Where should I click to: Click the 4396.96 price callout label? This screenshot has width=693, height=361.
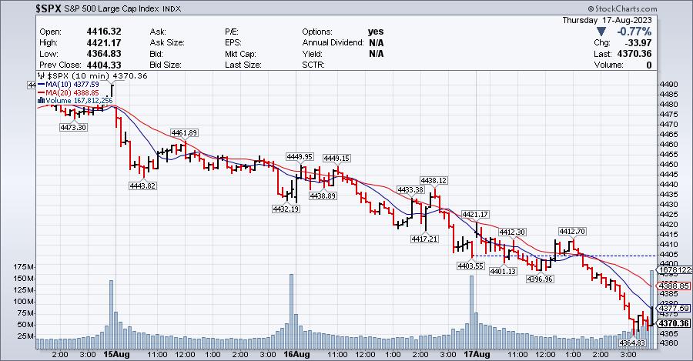tap(538, 279)
